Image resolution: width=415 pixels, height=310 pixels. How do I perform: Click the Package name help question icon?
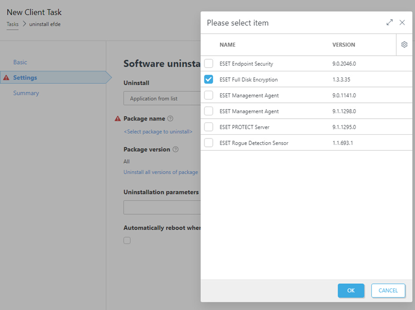coord(170,119)
